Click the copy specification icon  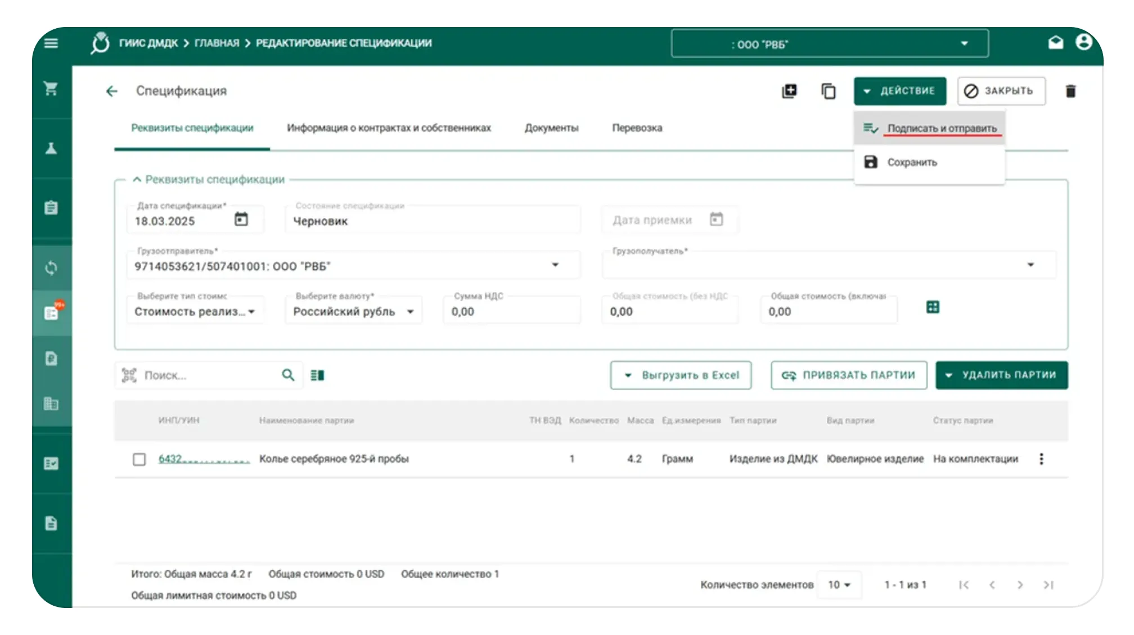(828, 91)
